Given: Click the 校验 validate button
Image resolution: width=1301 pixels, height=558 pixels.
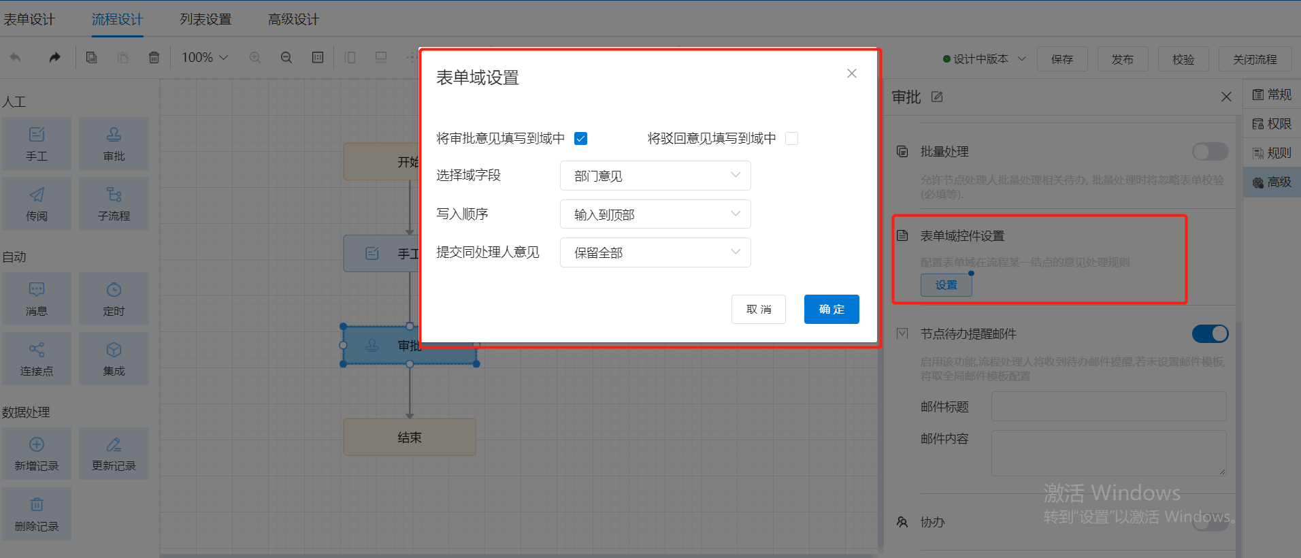Looking at the screenshot, I should click(1183, 59).
